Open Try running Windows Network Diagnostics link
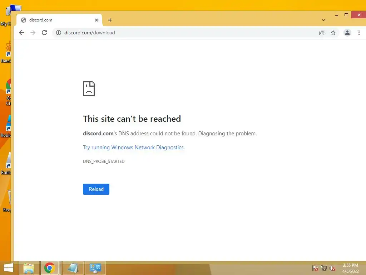This screenshot has width=366, height=275. (x=134, y=148)
